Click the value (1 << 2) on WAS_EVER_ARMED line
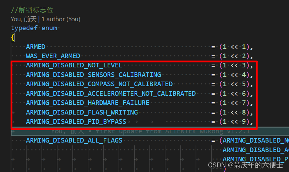Screen dimensions: 289x172 pos(234,56)
